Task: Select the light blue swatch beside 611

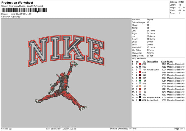Action: tap(140, 83)
